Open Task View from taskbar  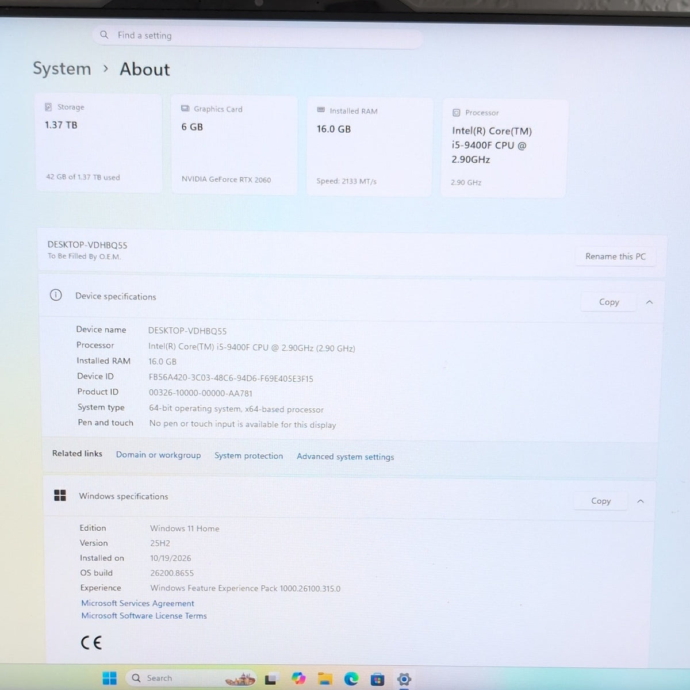pyautogui.click(x=270, y=679)
